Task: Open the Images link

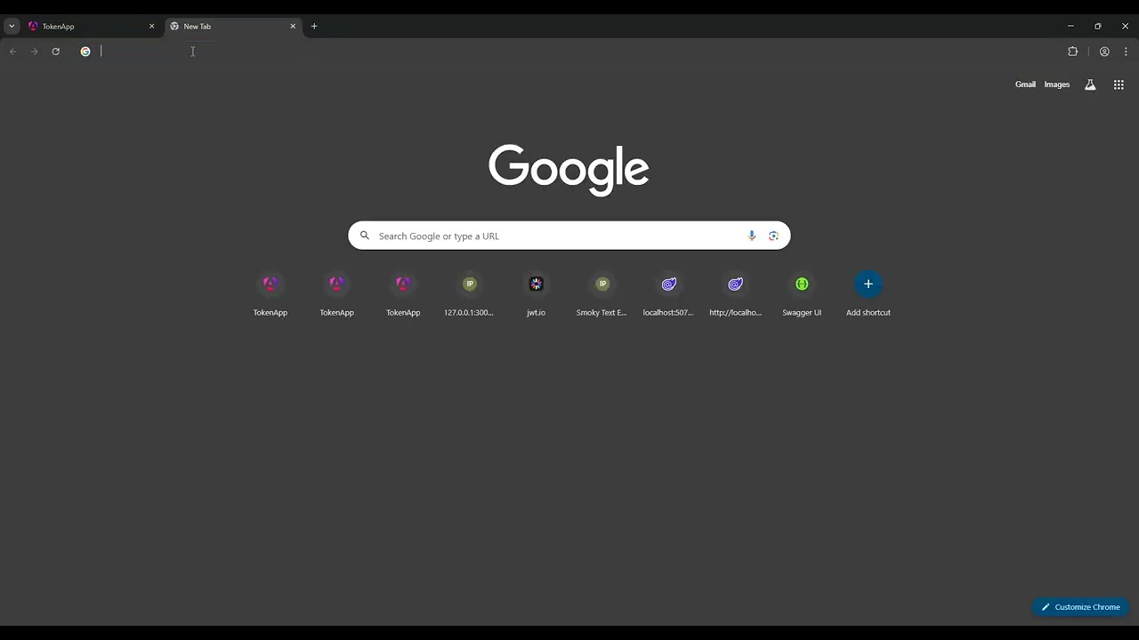Action: click(x=1056, y=84)
